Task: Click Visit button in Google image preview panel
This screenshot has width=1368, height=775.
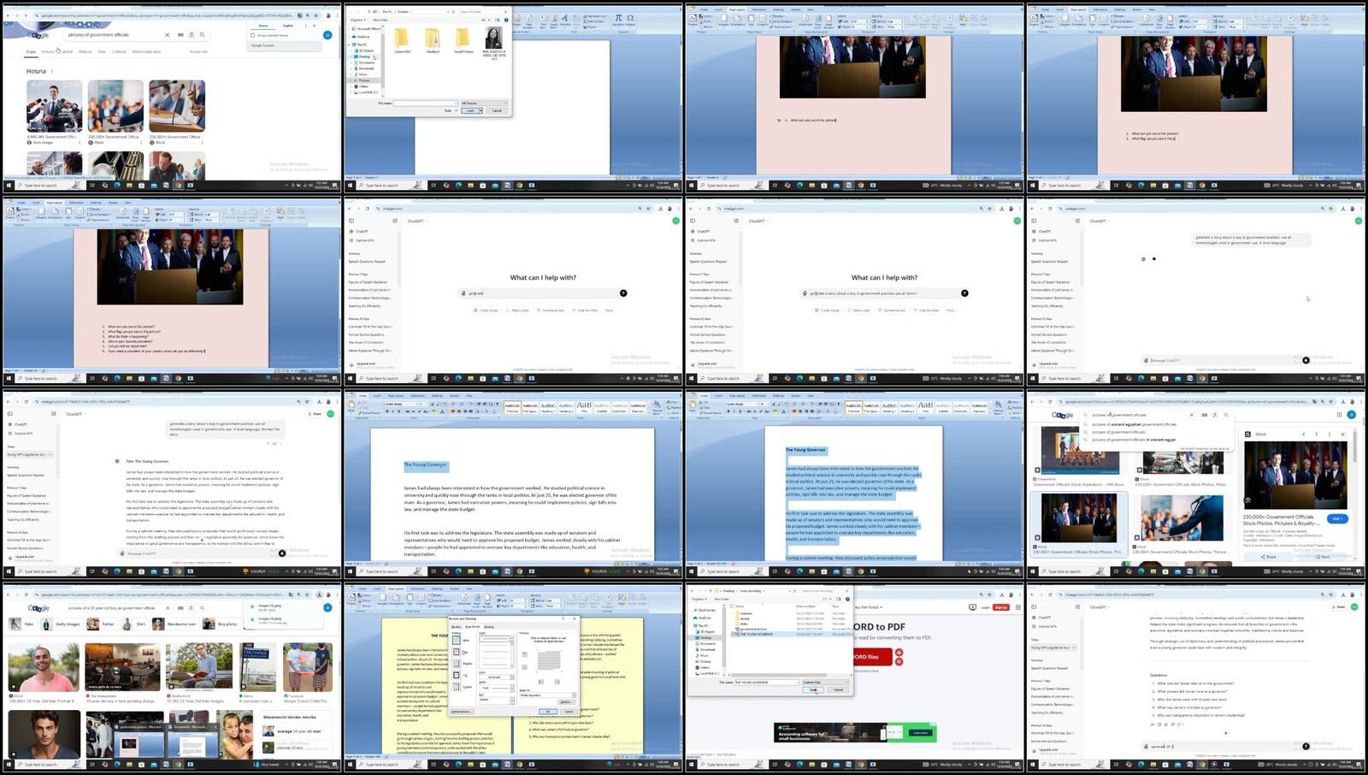Action: pos(1337,518)
